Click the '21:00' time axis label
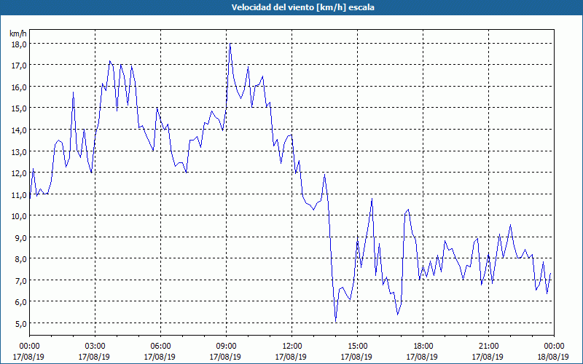The width and height of the screenshot is (583, 364). tap(488, 347)
